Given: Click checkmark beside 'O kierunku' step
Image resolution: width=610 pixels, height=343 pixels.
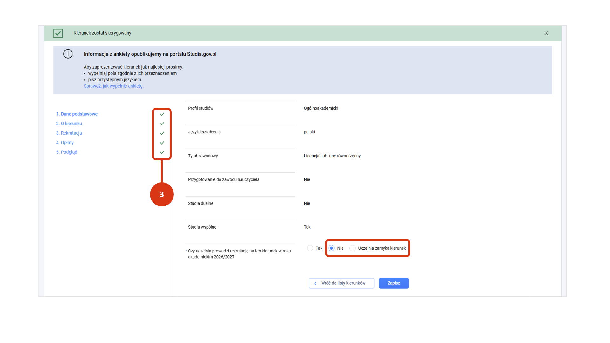Looking at the screenshot, I should [x=162, y=124].
